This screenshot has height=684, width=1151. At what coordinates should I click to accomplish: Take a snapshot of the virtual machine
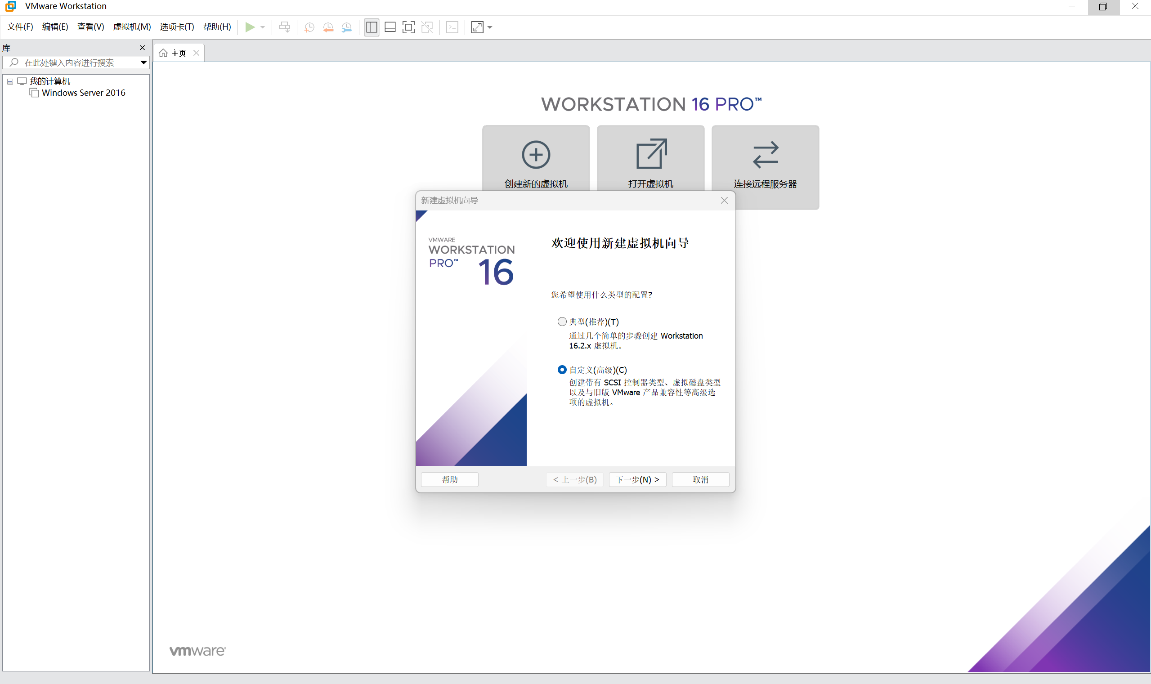pyautogui.click(x=309, y=27)
